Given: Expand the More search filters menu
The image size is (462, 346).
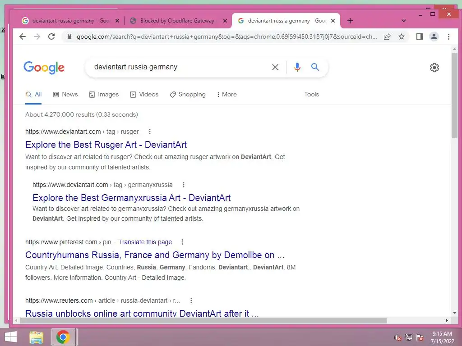Looking at the screenshot, I should click(227, 95).
